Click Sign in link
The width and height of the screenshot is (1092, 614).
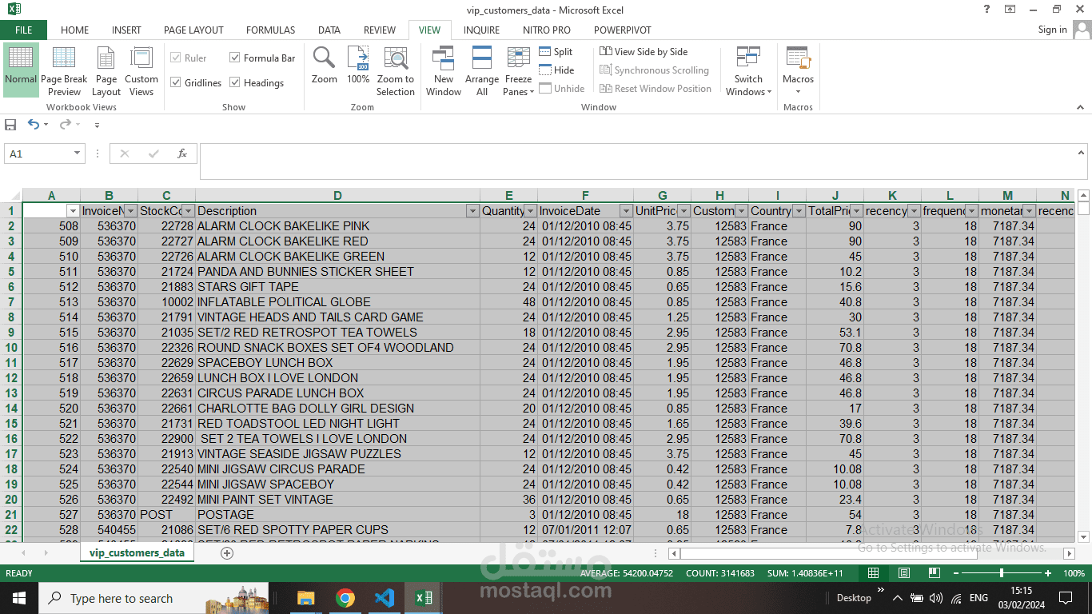click(1052, 30)
